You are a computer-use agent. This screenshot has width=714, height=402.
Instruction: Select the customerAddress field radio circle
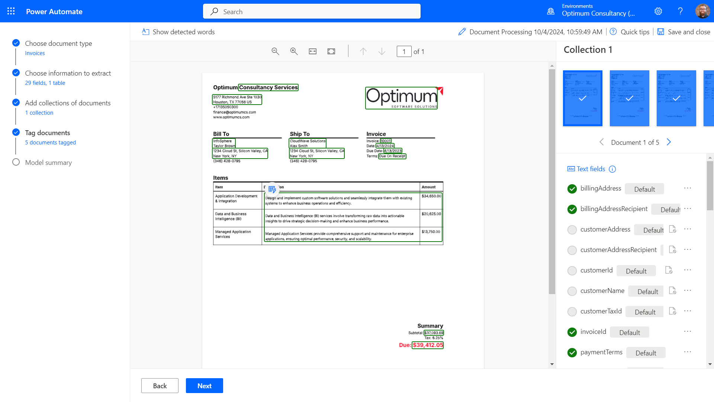tap(572, 230)
